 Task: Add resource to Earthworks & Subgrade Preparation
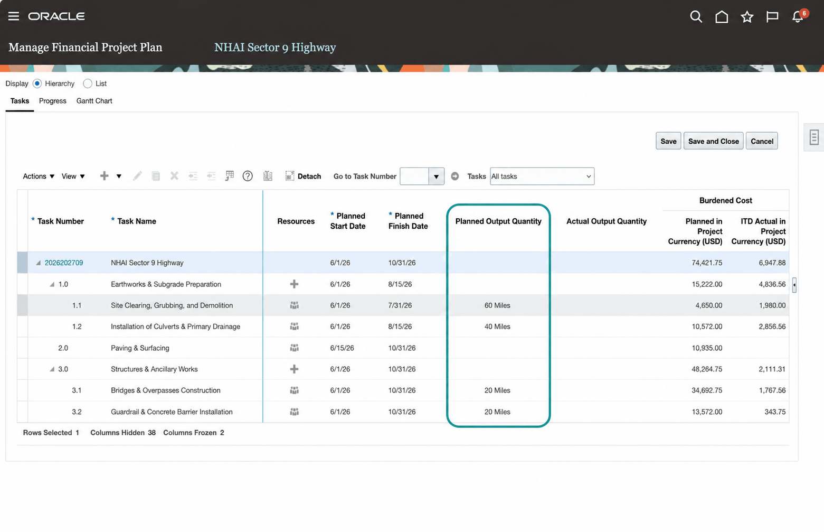coord(295,284)
